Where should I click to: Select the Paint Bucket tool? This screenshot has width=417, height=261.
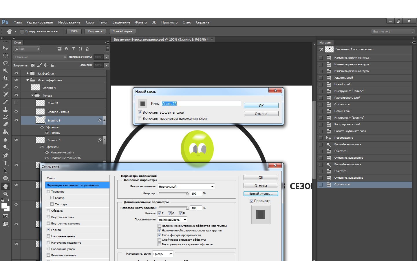click(x=6, y=132)
